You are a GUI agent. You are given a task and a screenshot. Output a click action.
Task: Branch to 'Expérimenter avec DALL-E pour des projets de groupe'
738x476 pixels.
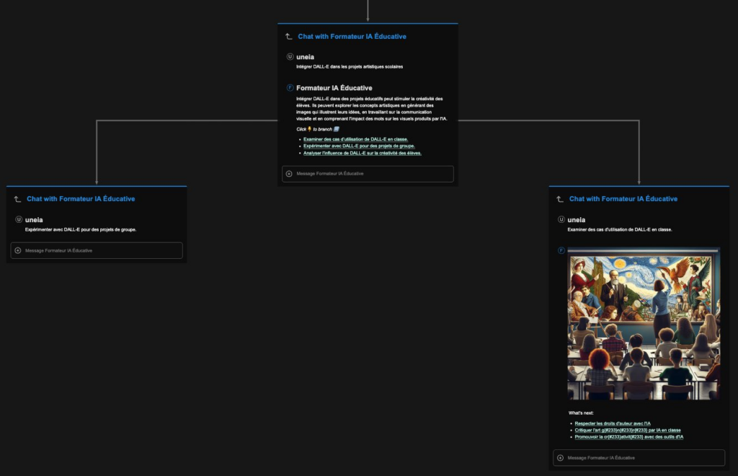point(359,146)
